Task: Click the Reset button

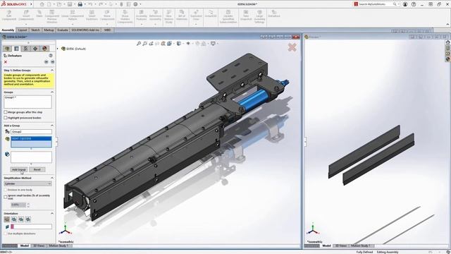Action: coord(37,169)
